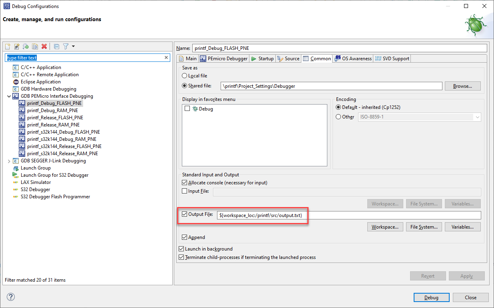Create a new launch configuration
494x308 pixels.
coord(8,46)
